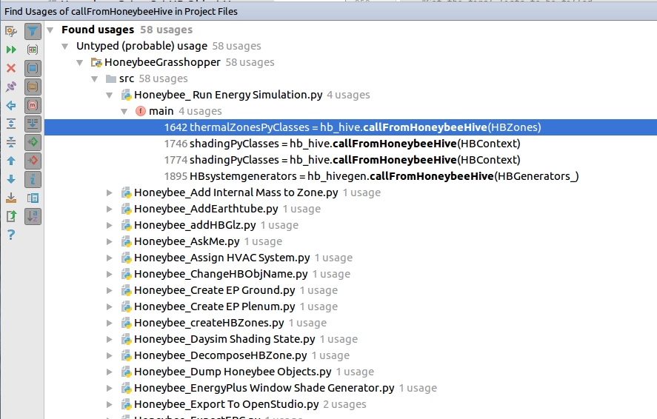Pin the usages tab with the pushpin icon
Screen dimensions: 657x419
11,87
